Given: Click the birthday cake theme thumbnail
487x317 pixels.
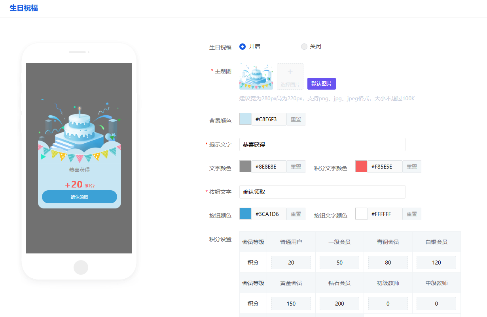Looking at the screenshot, I should [256, 77].
